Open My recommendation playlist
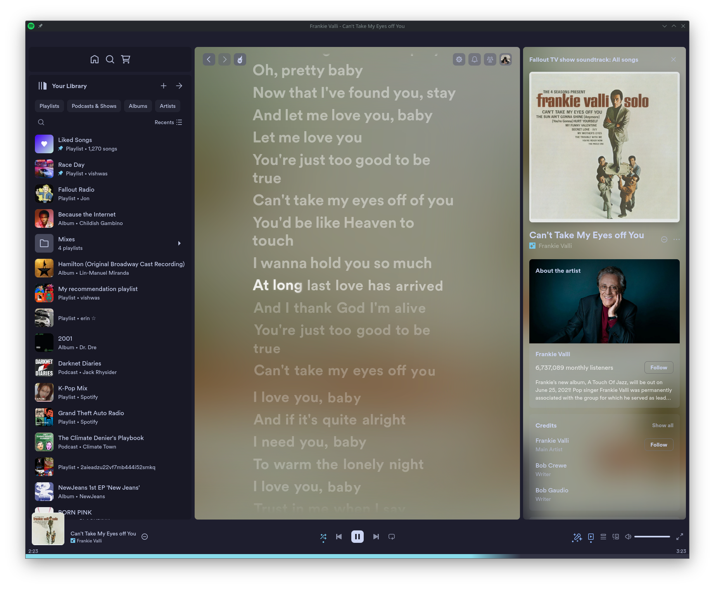The height and width of the screenshot is (589, 715). (110, 293)
